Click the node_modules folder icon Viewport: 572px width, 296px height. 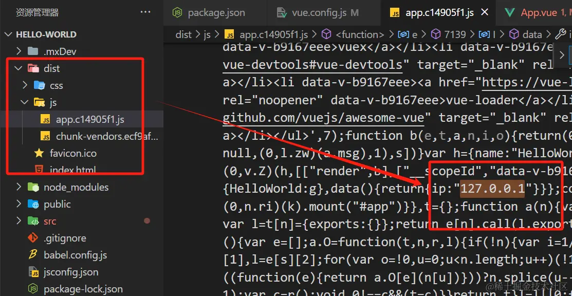(x=33, y=187)
